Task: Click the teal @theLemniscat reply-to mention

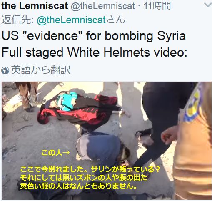Action: pos(71,20)
